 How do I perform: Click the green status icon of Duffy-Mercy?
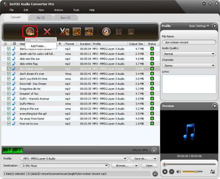[152, 104]
